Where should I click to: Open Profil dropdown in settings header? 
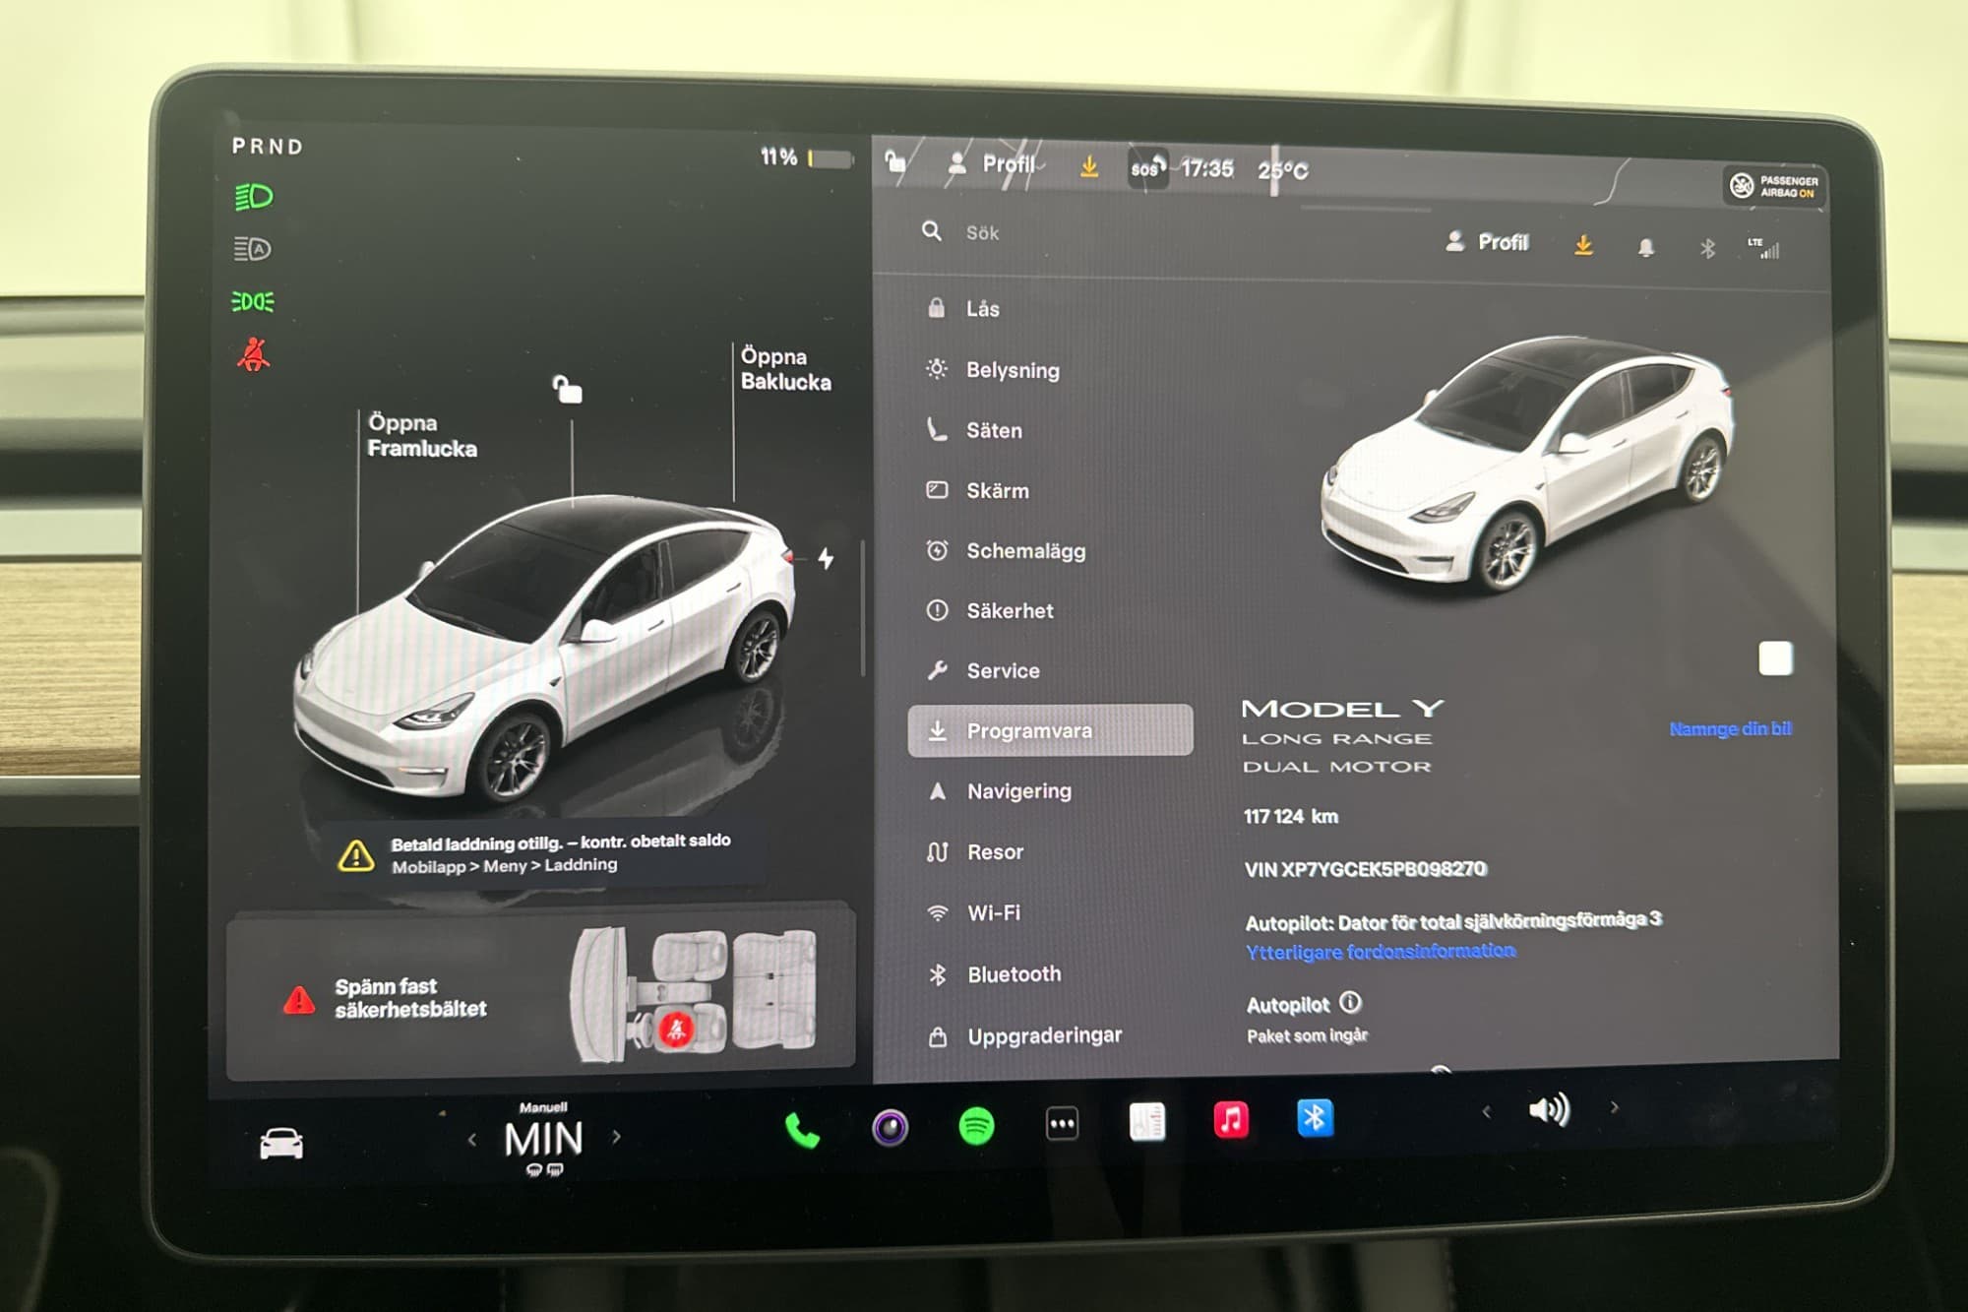click(x=1487, y=242)
